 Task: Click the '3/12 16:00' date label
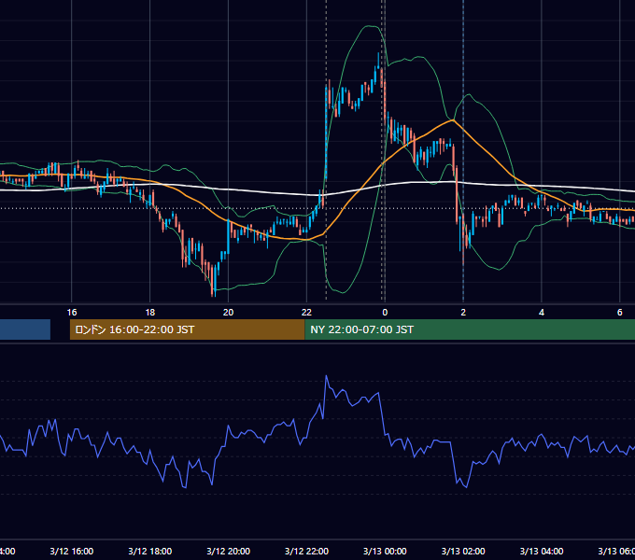[72, 551]
